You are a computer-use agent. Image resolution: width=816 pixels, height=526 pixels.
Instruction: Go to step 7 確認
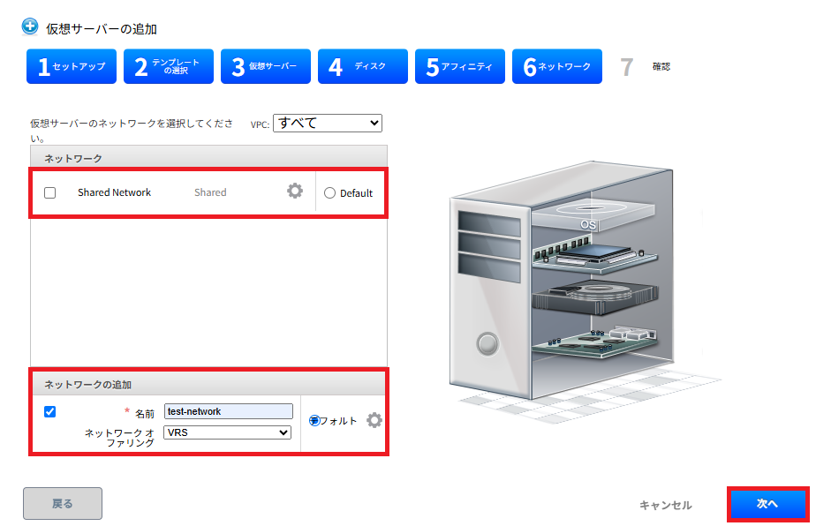point(646,66)
